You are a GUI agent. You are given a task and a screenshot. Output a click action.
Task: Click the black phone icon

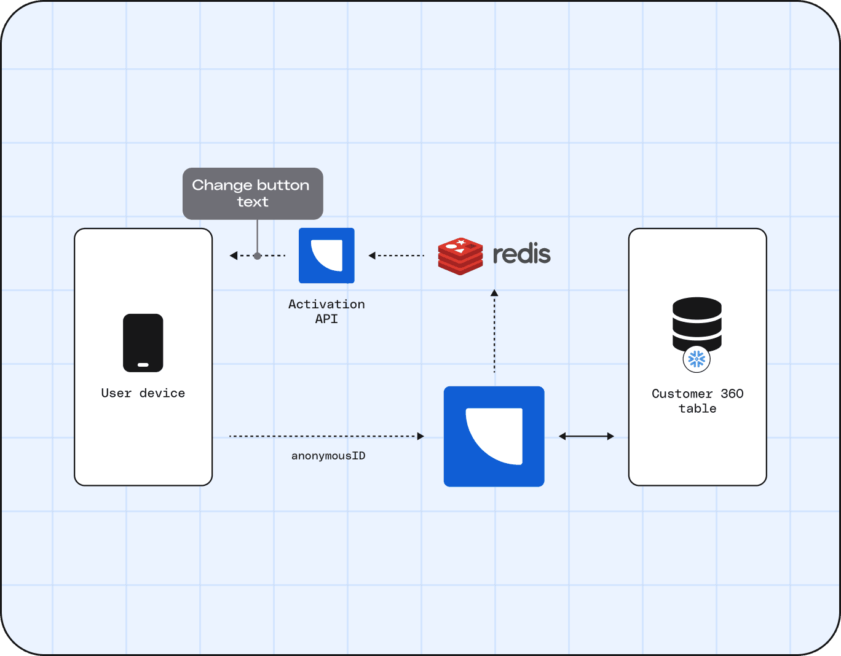click(x=143, y=343)
